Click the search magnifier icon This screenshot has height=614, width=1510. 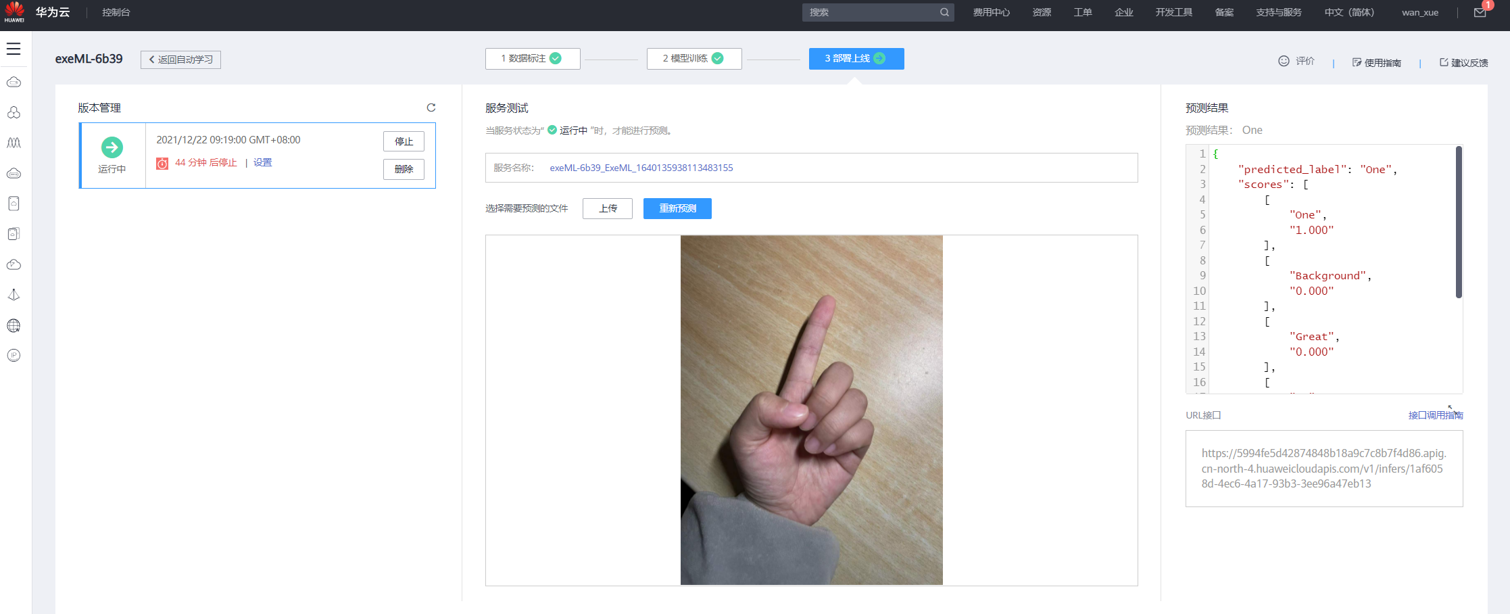click(x=945, y=11)
